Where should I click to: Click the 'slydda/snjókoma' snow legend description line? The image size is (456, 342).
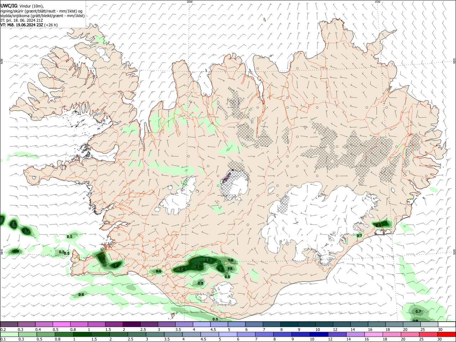42,16
